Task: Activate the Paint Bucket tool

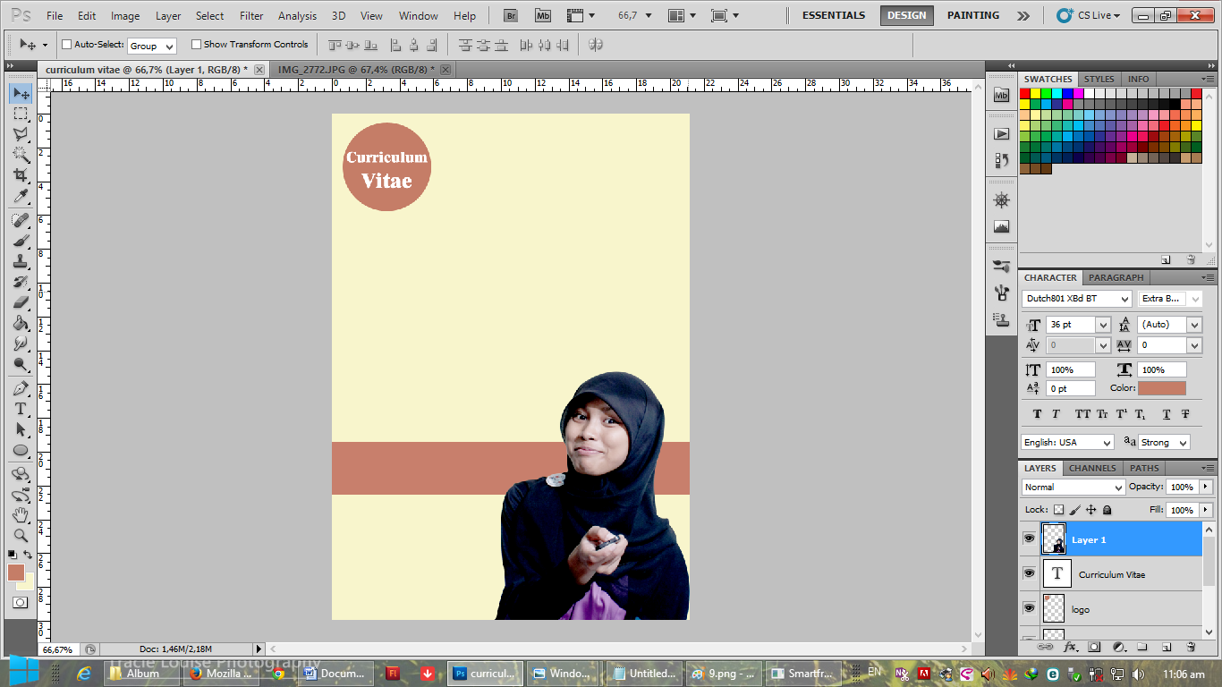Action: coord(21,323)
